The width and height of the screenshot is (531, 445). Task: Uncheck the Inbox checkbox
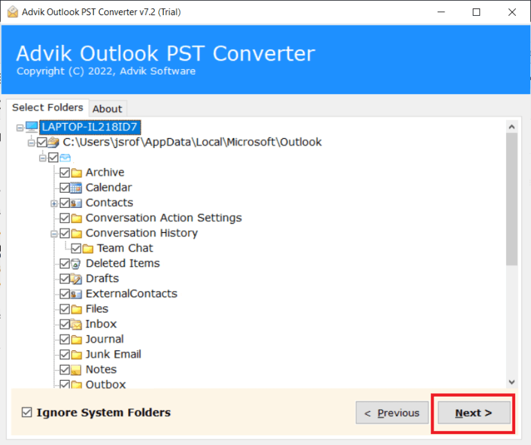(x=65, y=324)
